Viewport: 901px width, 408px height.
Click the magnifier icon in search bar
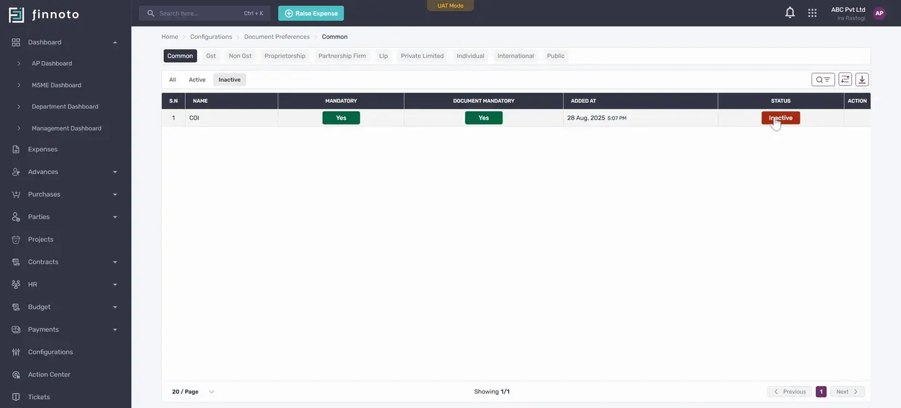click(x=151, y=13)
